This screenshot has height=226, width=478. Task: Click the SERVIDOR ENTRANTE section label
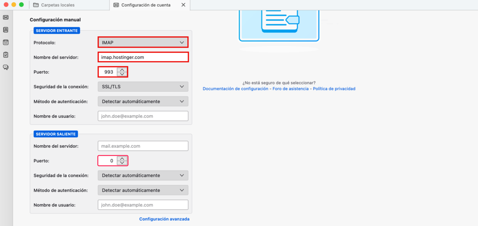[56, 31]
